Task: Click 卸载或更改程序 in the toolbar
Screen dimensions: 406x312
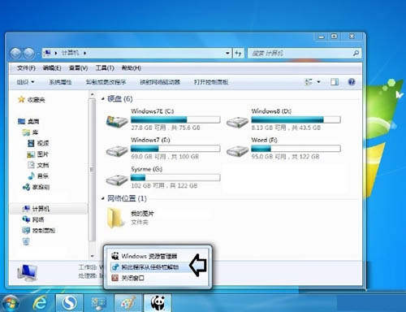Action: [106, 82]
